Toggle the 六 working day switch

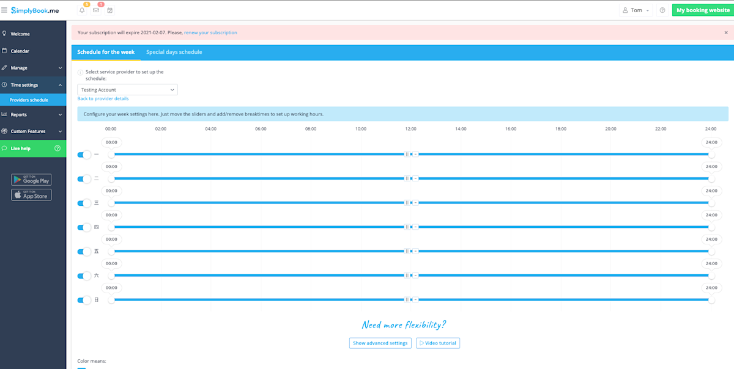(x=84, y=276)
